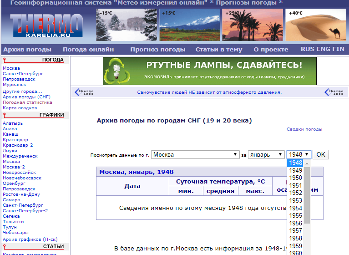Click the Thermo Karelia.ru logo

46,25
